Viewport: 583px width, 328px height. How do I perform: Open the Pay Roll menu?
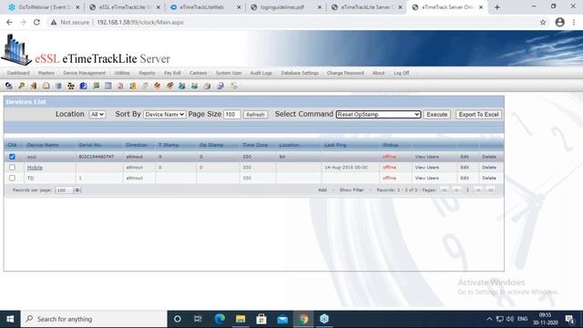[x=172, y=73]
